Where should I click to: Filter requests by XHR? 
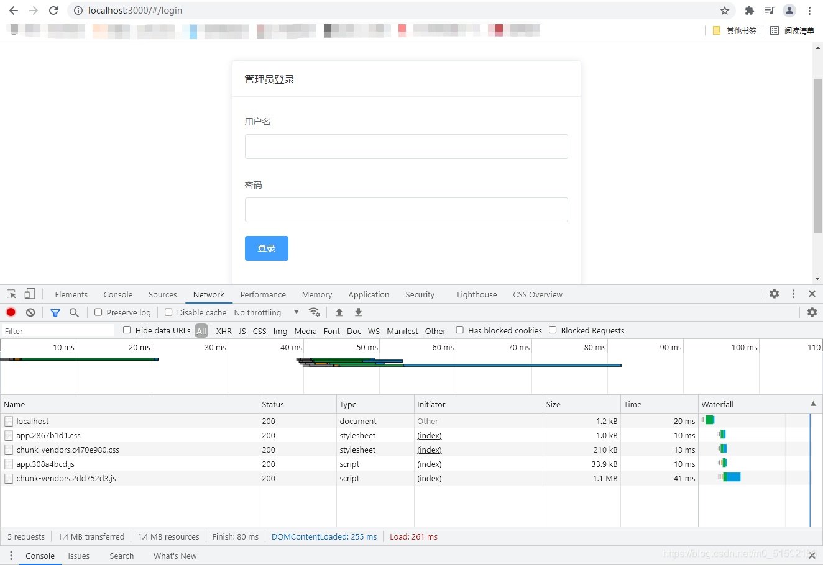point(224,331)
